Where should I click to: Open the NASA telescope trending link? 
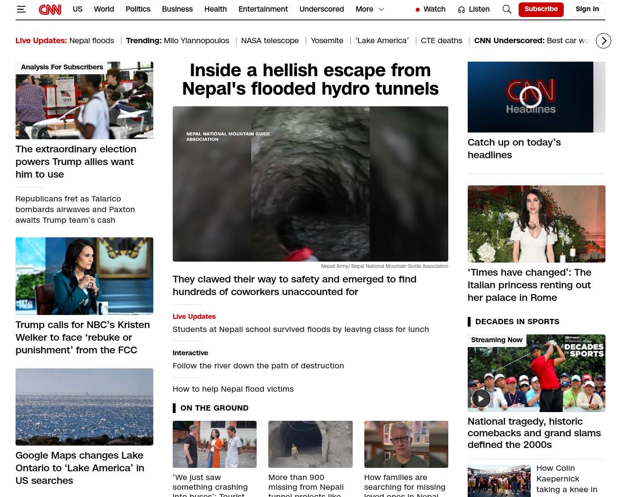(270, 41)
